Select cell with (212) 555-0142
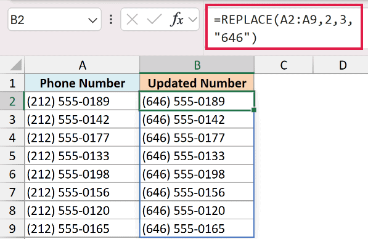This screenshot has width=368, height=239. pos(82,119)
